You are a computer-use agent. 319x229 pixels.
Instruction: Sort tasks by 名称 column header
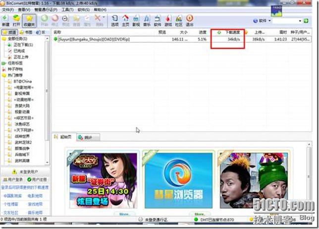pos(57,32)
